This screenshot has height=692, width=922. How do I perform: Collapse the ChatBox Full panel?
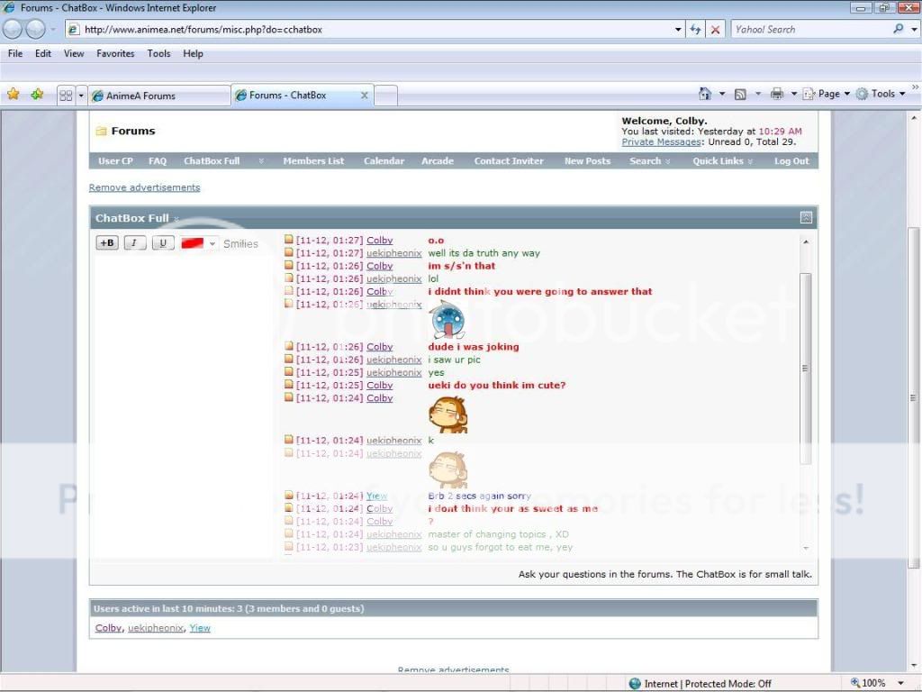(806, 218)
